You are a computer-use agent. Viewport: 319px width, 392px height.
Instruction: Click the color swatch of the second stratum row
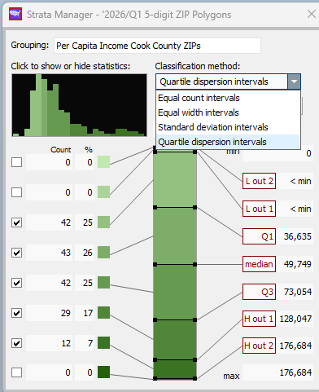pos(103,192)
